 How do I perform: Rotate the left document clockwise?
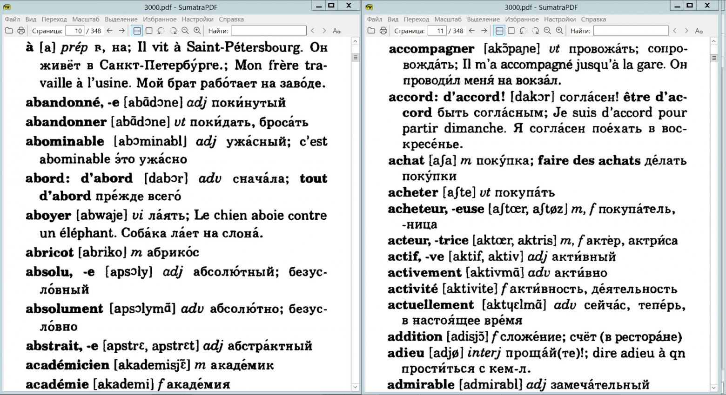[x=173, y=31]
